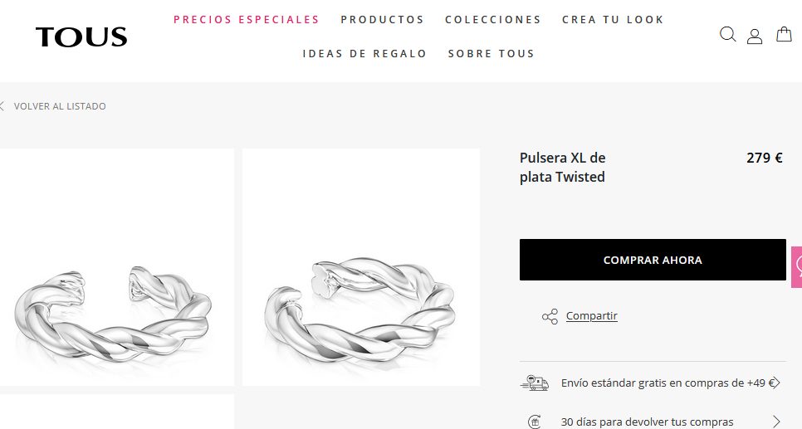This screenshot has width=802, height=429.
Task: Click the back arrow beside Volver al listado
Action: point(2,106)
